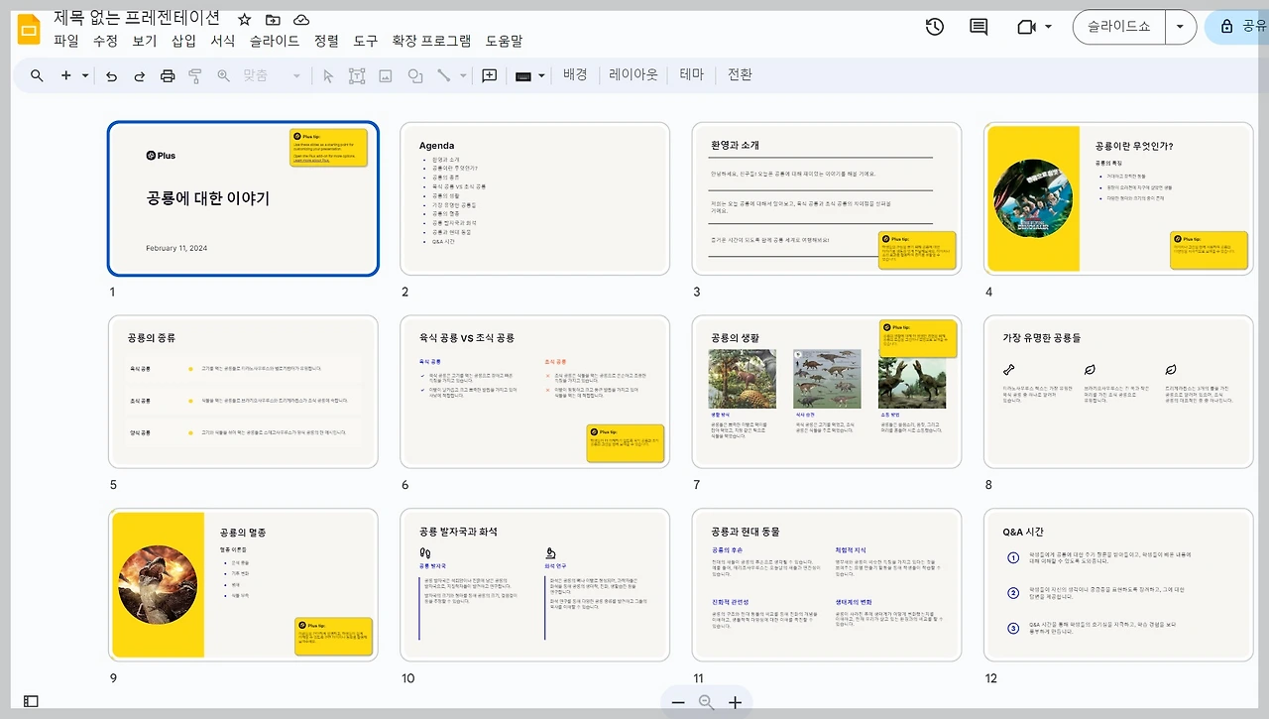Expand the camera meeting options arrow

pyautogui.click(x=1048, y=27)
